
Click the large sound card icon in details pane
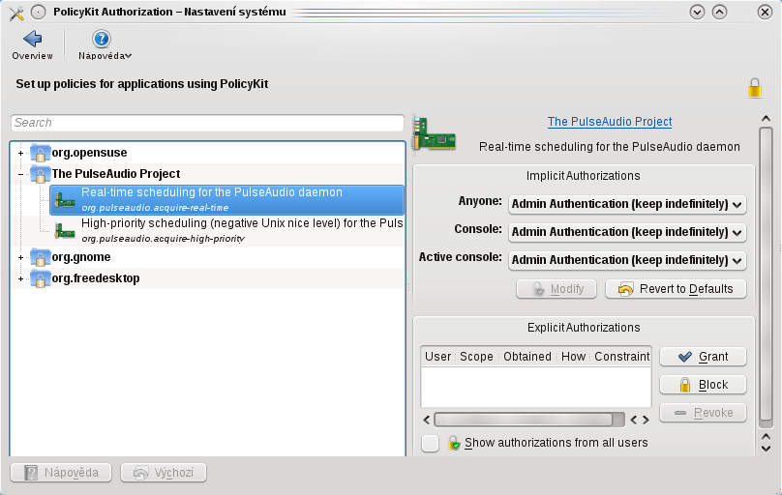tap(434, 134)
